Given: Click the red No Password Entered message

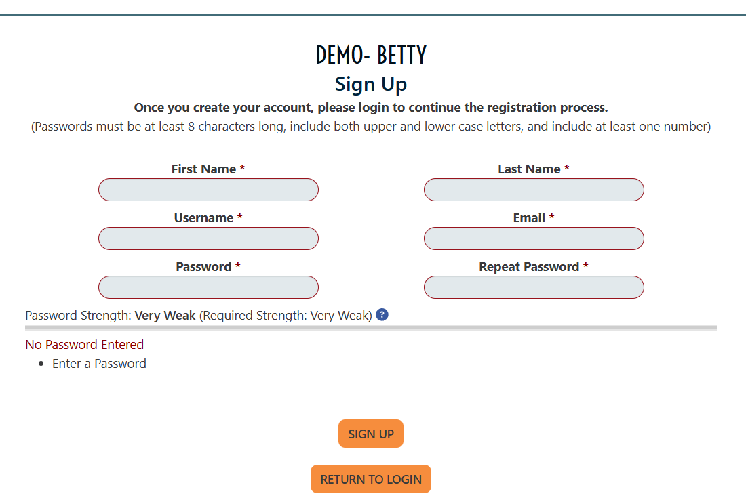Looking at the screenshot, I should (84, 345).
